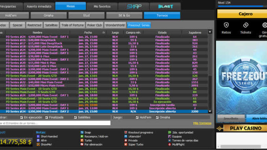Open the Tickets icon
This screenshot has width=267, height=150.
pos(246,25)
